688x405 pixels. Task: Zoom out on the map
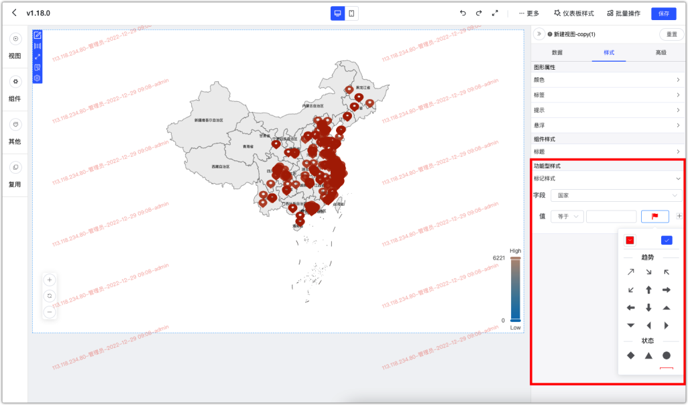50,312
